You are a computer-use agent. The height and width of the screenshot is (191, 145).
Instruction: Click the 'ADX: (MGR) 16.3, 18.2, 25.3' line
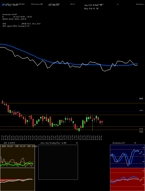(21, 24)
